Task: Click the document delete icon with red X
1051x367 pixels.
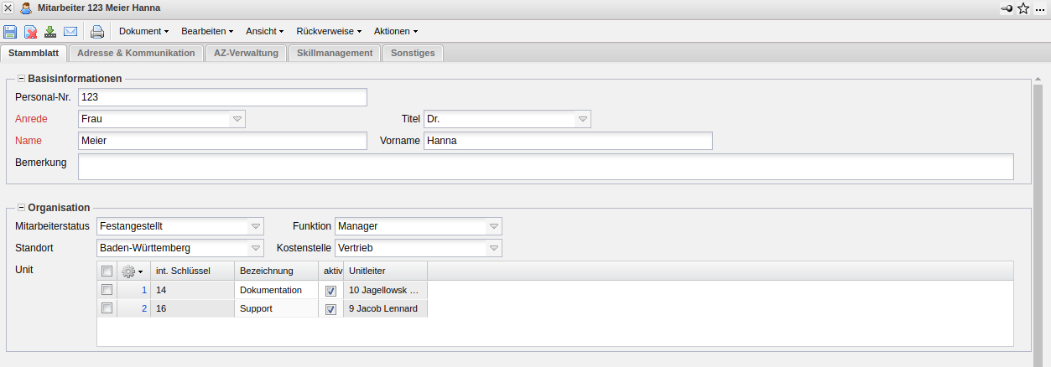Action: (30, 32)
